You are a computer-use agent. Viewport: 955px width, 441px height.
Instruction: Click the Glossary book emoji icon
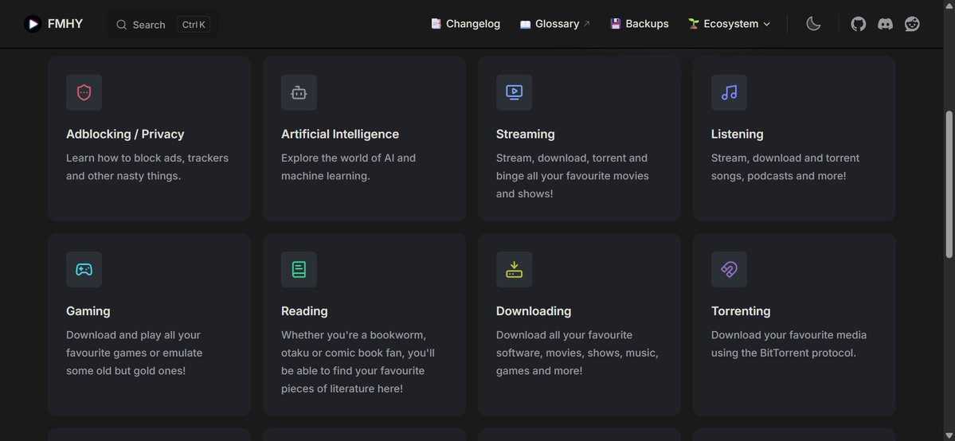tap(525, 25)
